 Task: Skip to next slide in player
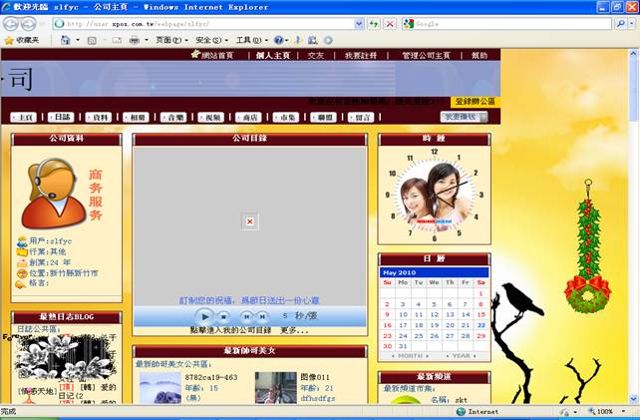click(262, 316)
